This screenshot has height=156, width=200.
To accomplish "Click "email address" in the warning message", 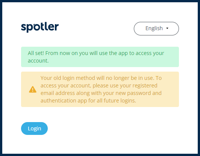I will pos(58,93).
